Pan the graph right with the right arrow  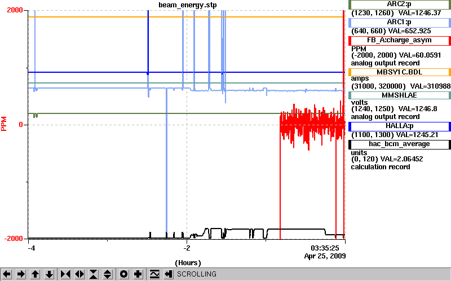(21, 274)
